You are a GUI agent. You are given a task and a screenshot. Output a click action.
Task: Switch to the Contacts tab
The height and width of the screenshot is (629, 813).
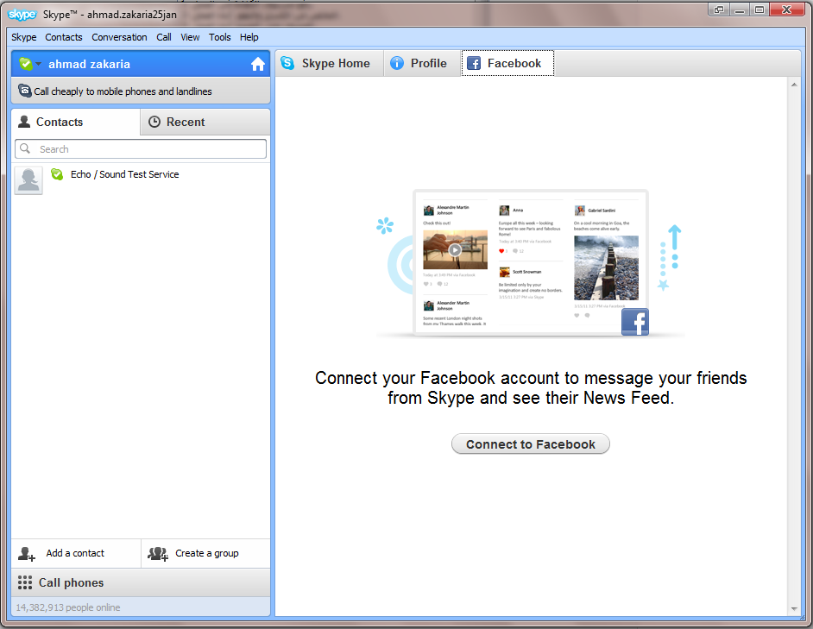[x=76, y=122]
